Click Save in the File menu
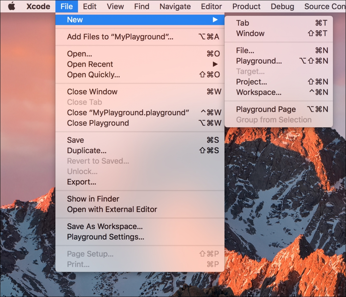This screenshot has width=346, height=297. 140,140
